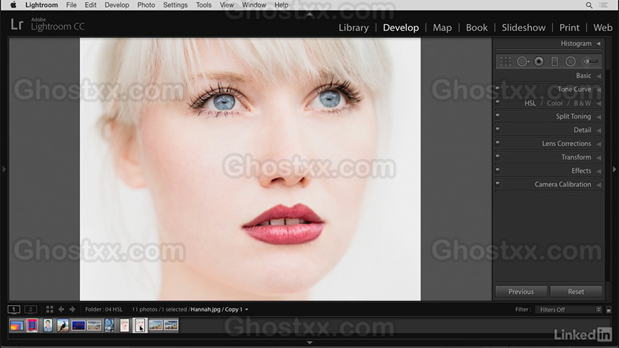Select the Red Eye Correction tool
The width and height of the screenshot is (619, 348).
pos(539,62)
